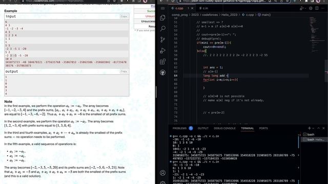328x184 pixels.
Task: Split the editor with the layout icon
Action: [317, 8]
